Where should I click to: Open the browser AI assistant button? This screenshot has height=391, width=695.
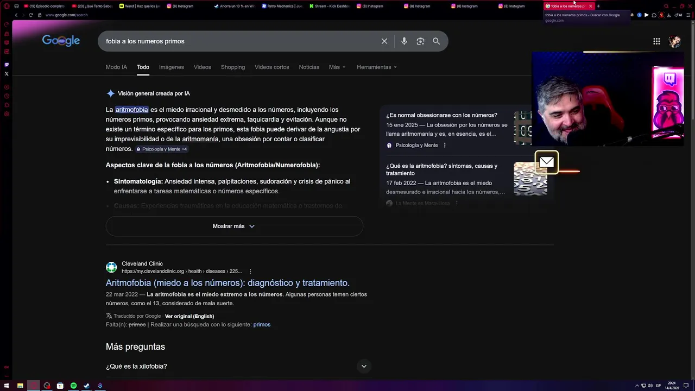pos(679,15)
